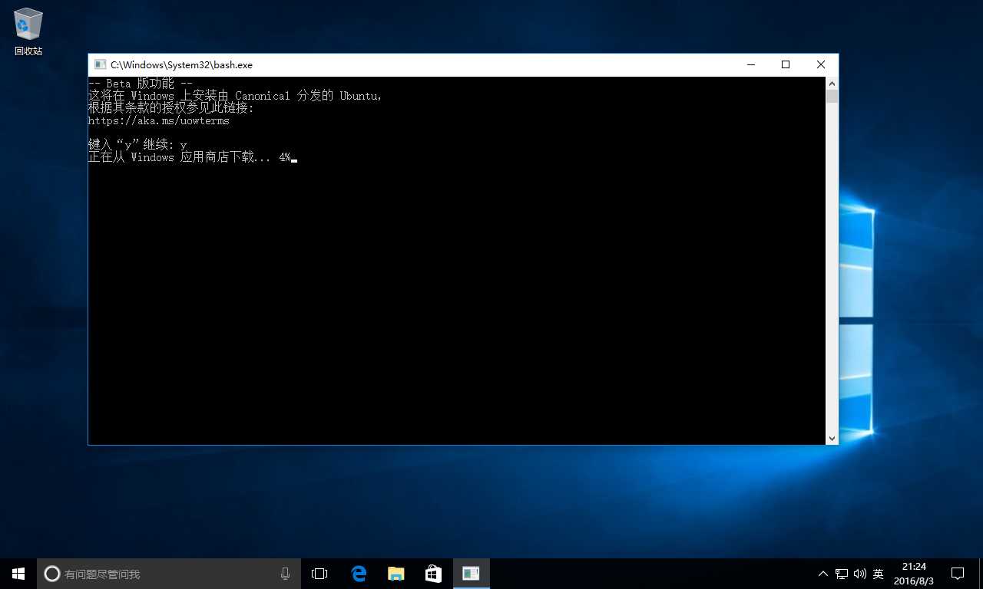Click the bash.exe title bar icon
This screenshot has height=589, width=983.
[x=99, y=65]
